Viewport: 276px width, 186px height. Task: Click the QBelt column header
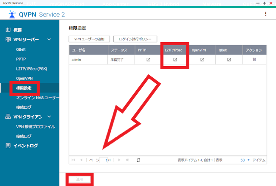click(x=229, y=50)
